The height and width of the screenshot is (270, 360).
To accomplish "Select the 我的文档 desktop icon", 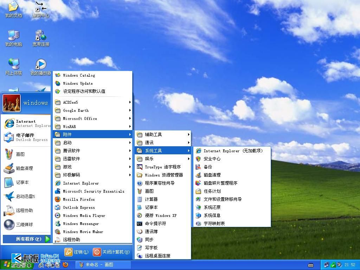I will coord(14,9).
